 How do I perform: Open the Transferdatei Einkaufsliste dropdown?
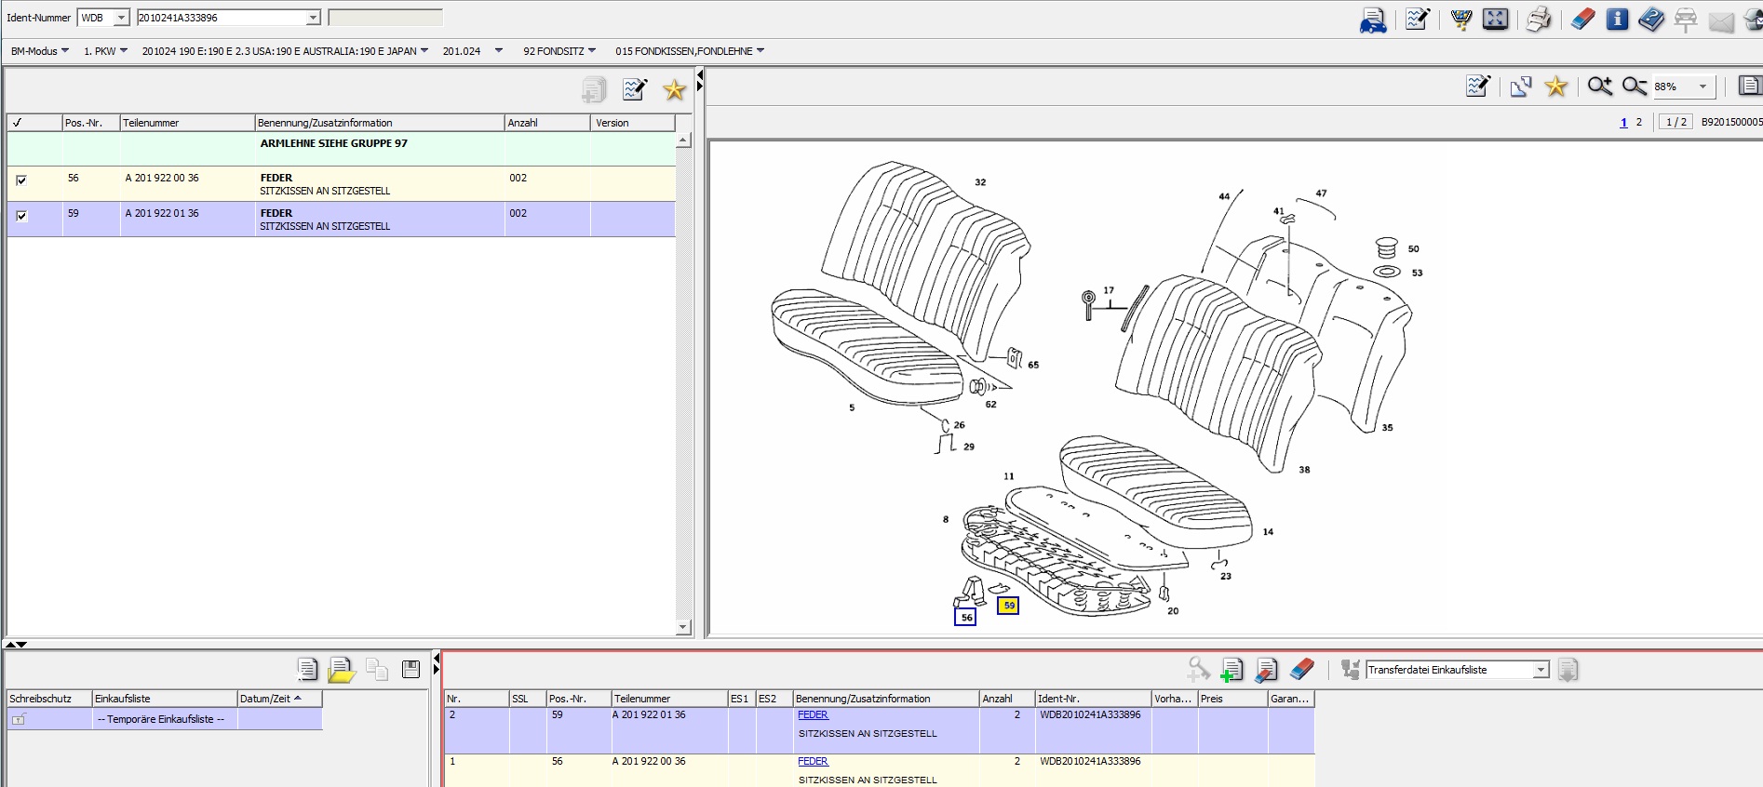[1541, 670]
